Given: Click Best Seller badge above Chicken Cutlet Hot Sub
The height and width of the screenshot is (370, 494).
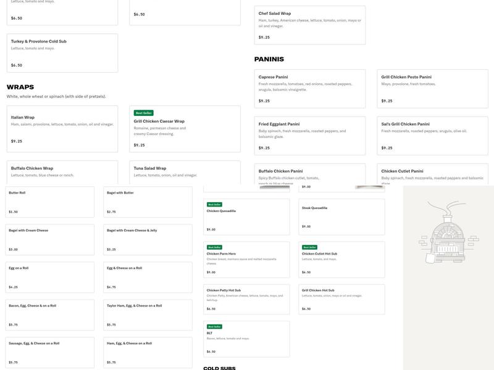Looking at the screenshot, I should click(x=309, y=247).
